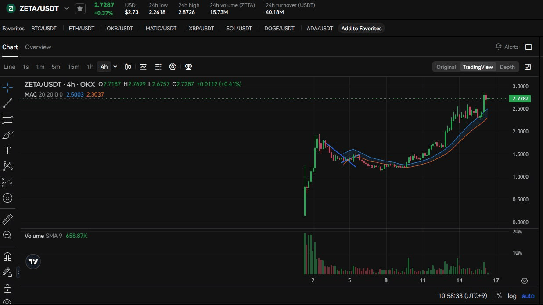
Task: Select the Line chart interval
Action: [9, 67]
